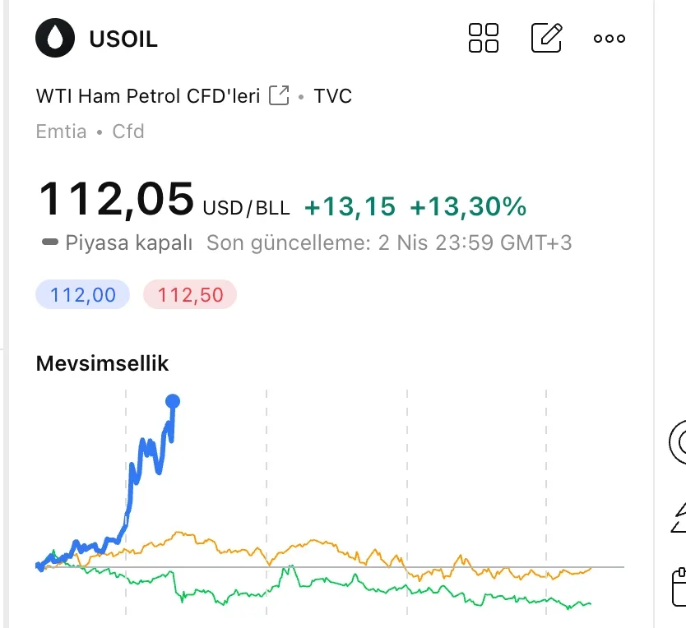Click the 112,05 last price value
686x628 pixels.
(x=116, y=200)
